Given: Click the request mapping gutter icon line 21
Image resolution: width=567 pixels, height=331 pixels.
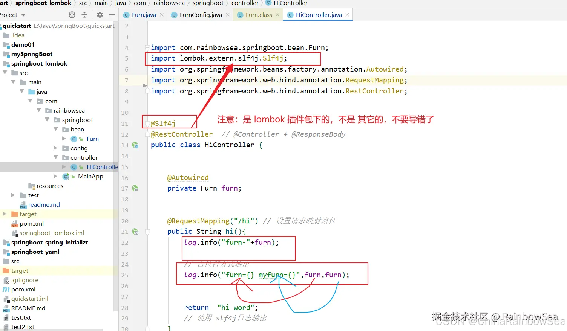Looking at the screenshot, I should [x=135, y=232].
